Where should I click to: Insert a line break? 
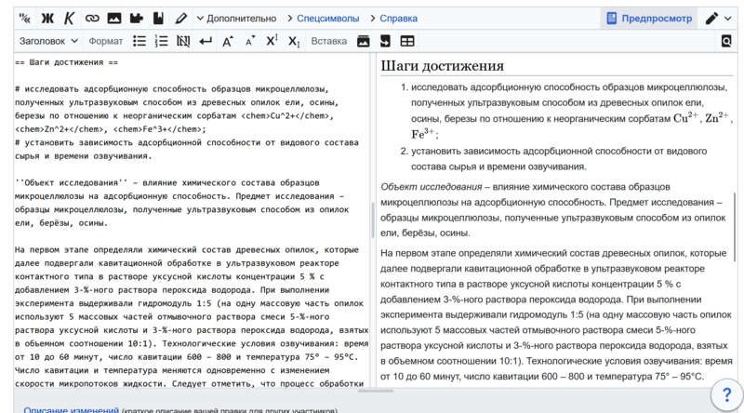tap(206, 41)
